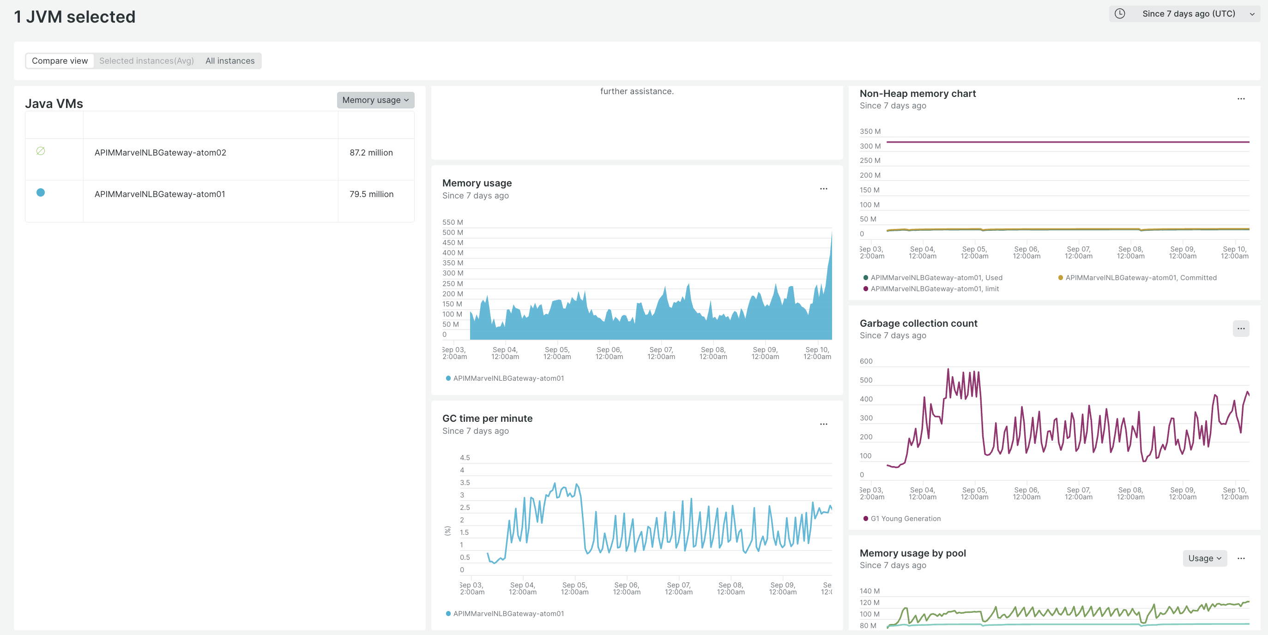Expand the Since 7 days ago time picker
Screen dimensions: 1268x635
coord(1188,14)
